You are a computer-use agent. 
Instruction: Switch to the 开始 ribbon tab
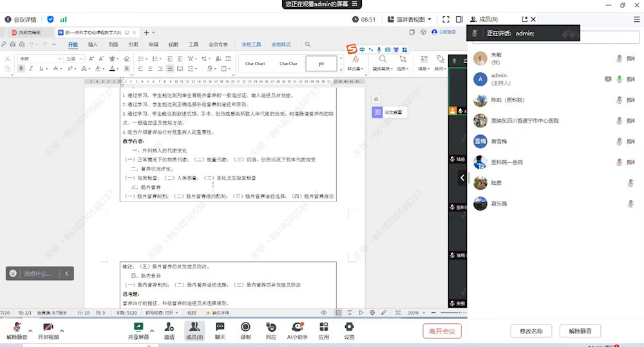click(x=73, y=44)
